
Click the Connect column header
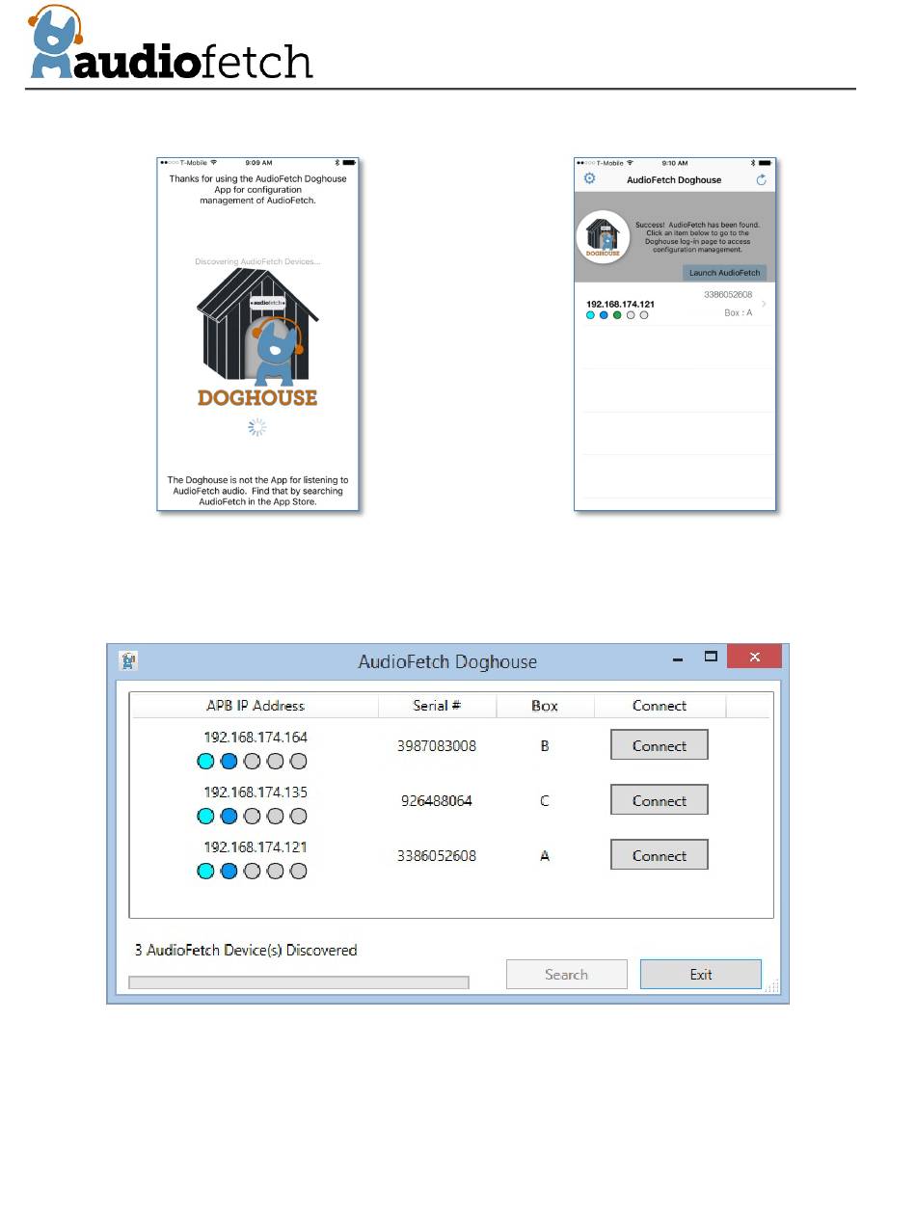(x=660, y=706)
